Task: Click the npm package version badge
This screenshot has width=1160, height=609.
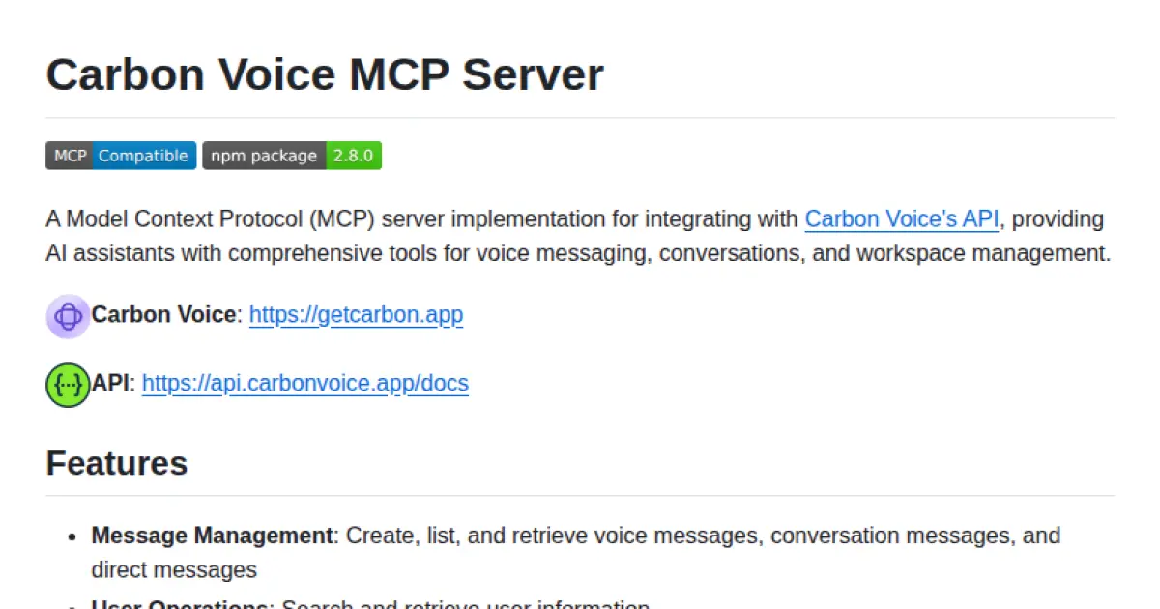Action: tap(291, 155)
